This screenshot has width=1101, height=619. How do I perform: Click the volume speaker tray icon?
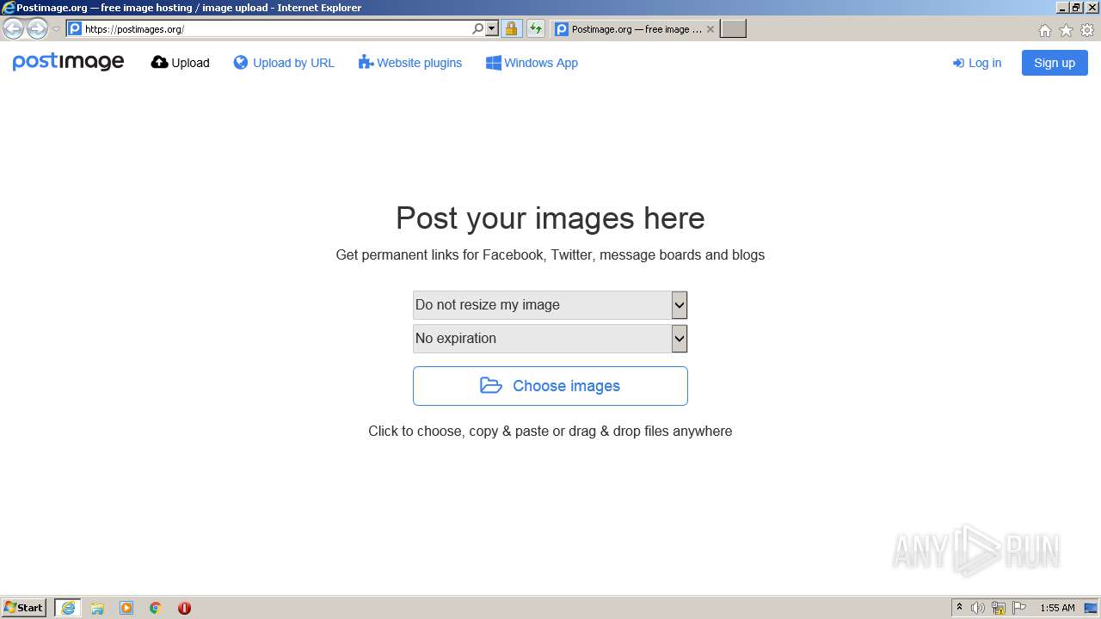tap(978, 608)
